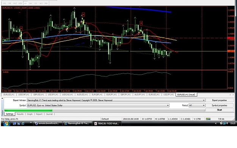Switch chart to H4 timeframe
Image resolution: width=237 pixels, height=148 pixels.
point(30,3)
